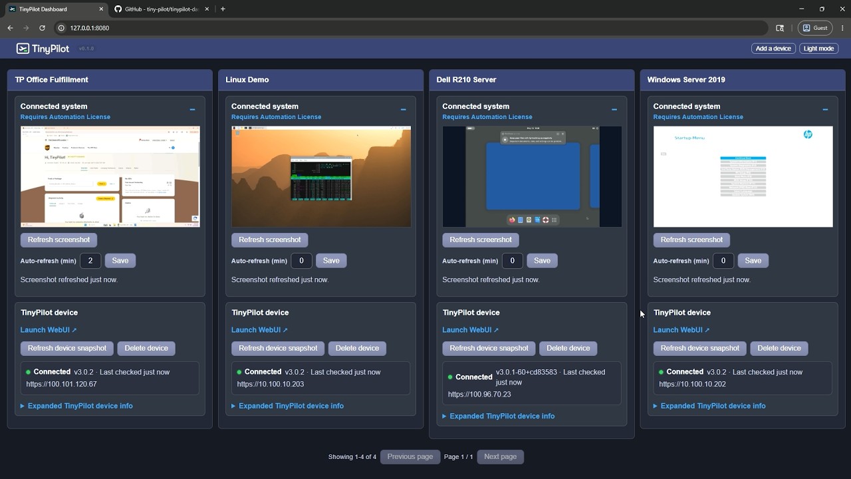Open TP Office Fulfillment screenshot thumbnail
Viewport: 851px width, 479px height.
pos(110,176)
